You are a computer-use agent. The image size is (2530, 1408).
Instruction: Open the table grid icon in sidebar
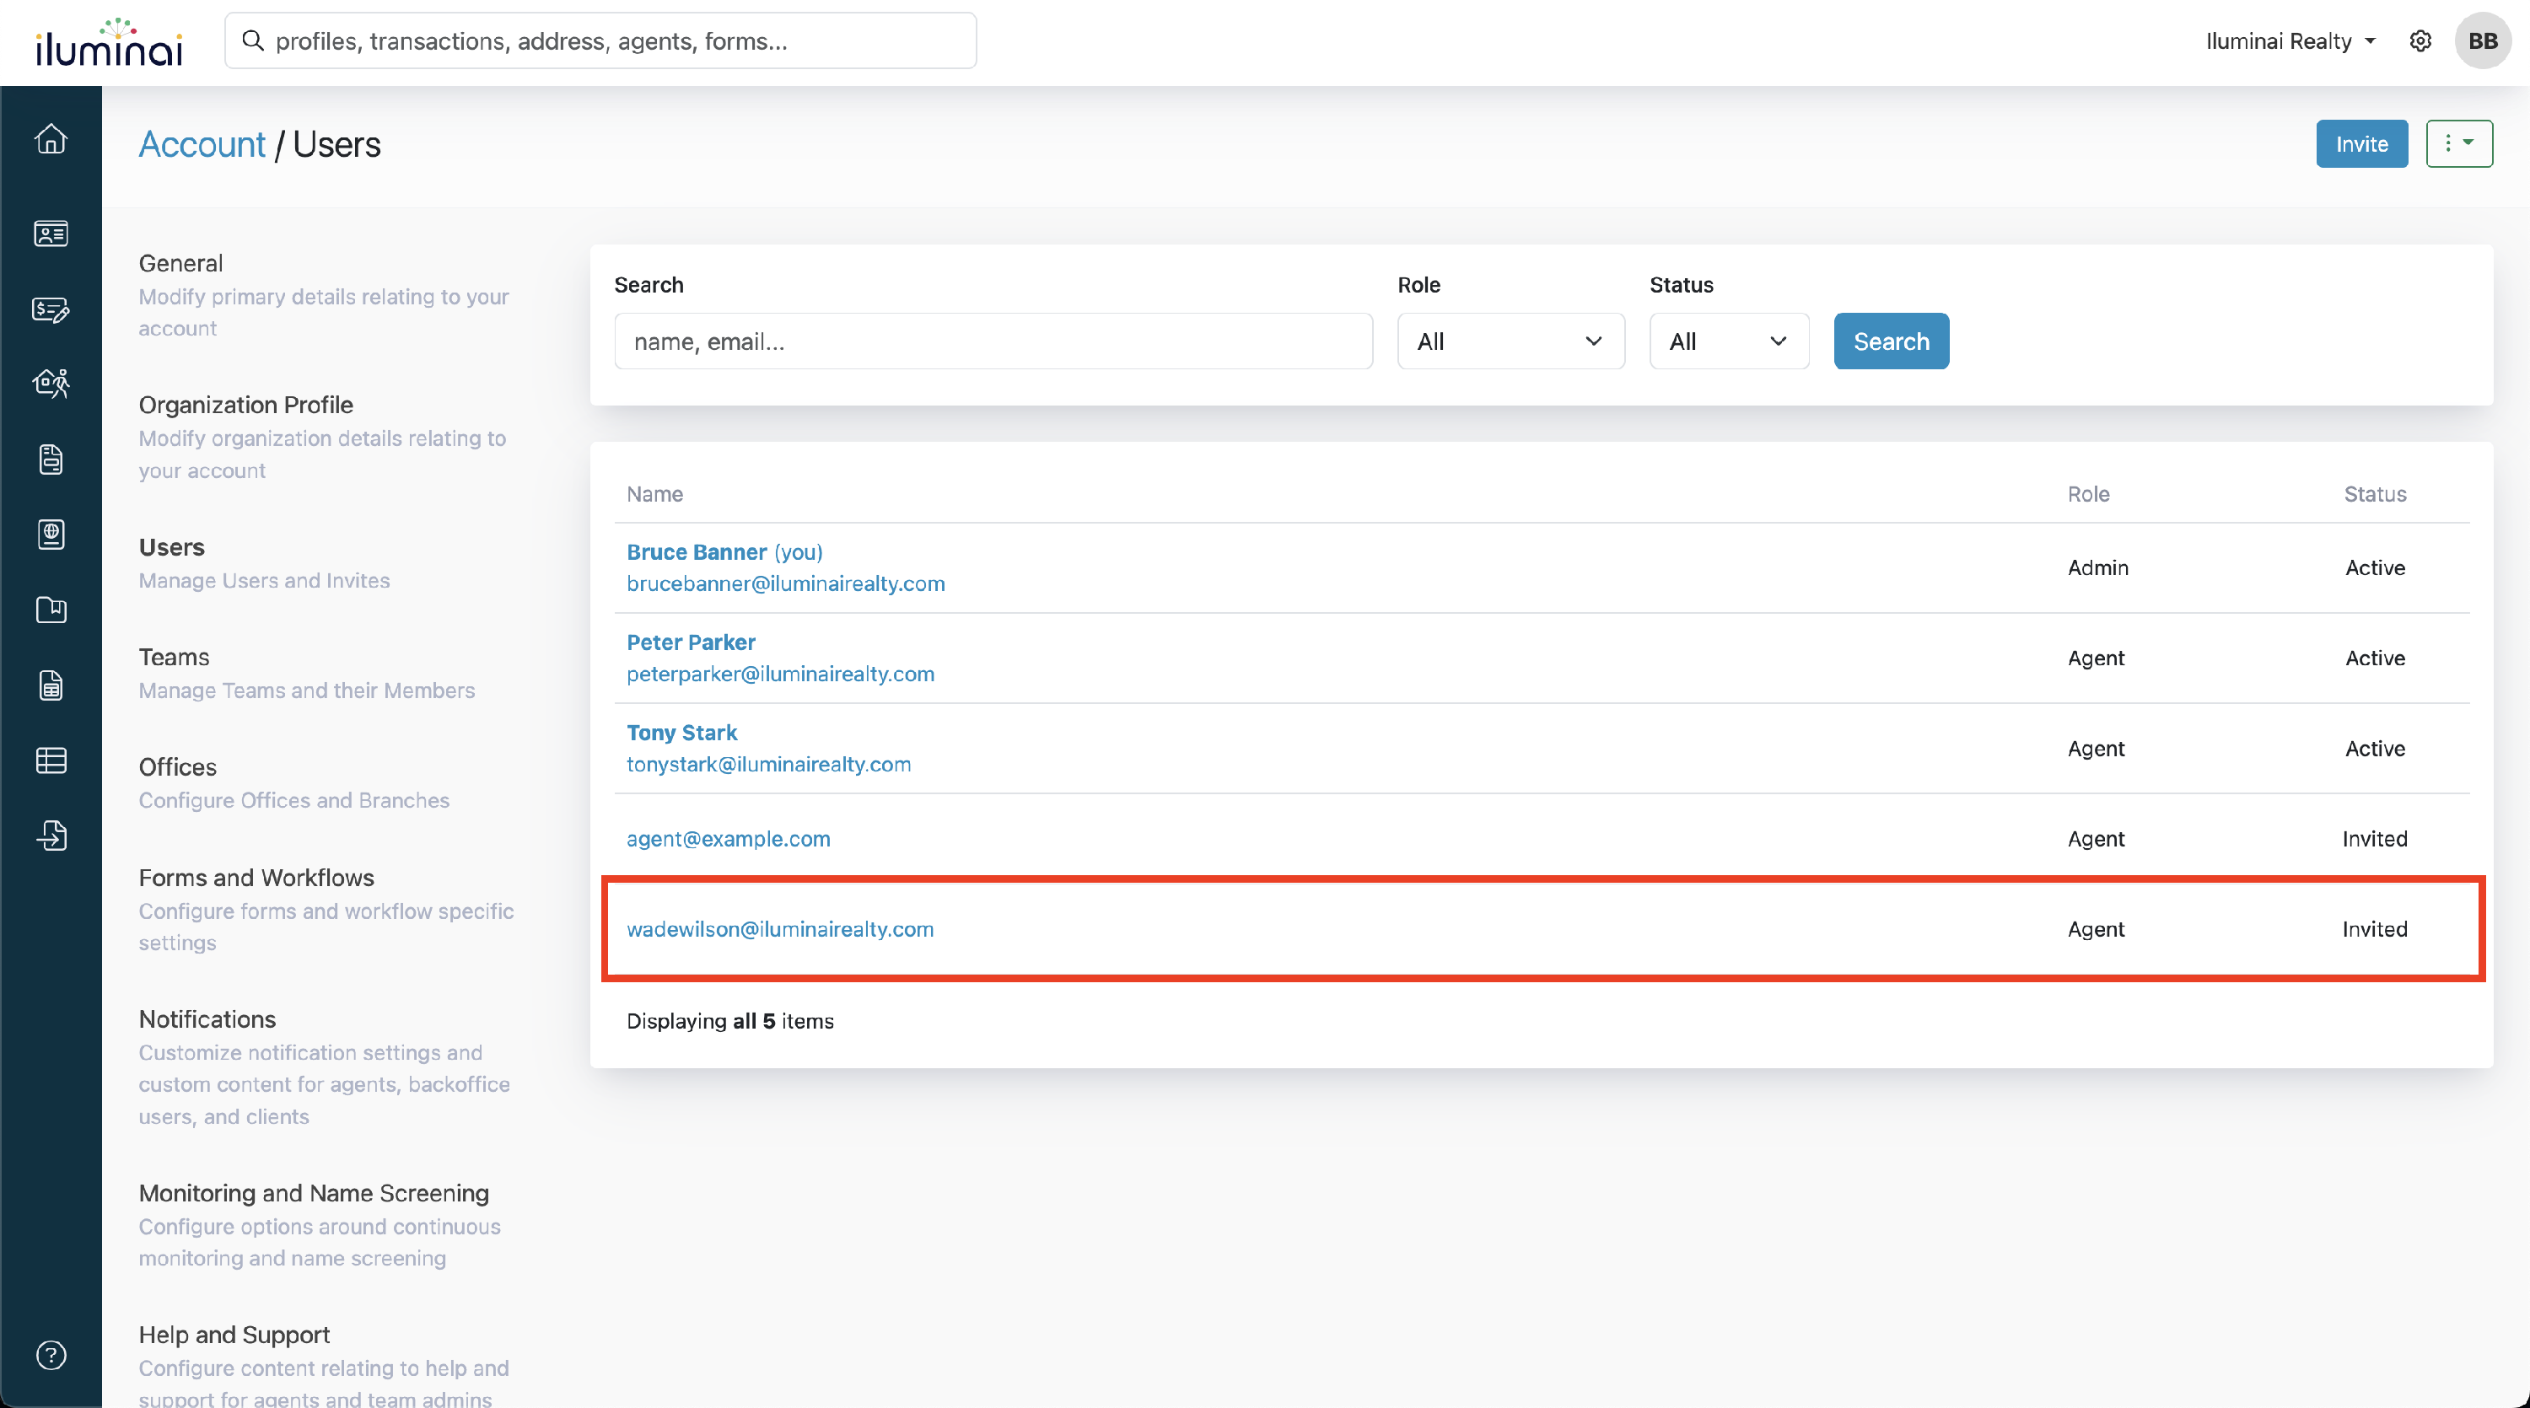pos(51,760)
